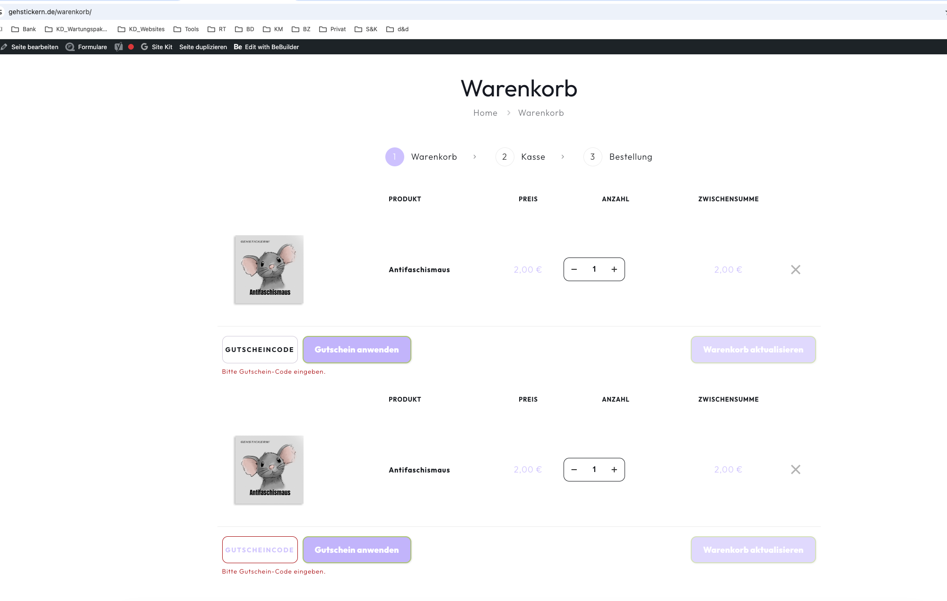Click the Yoast SEO icon in admin bar
This screenshot has height=601, width=947.
(x=119, y=47)
